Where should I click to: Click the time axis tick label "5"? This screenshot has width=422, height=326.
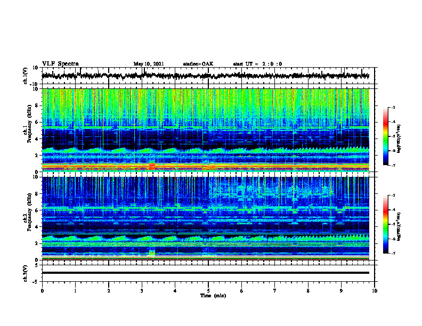(208, 291)
